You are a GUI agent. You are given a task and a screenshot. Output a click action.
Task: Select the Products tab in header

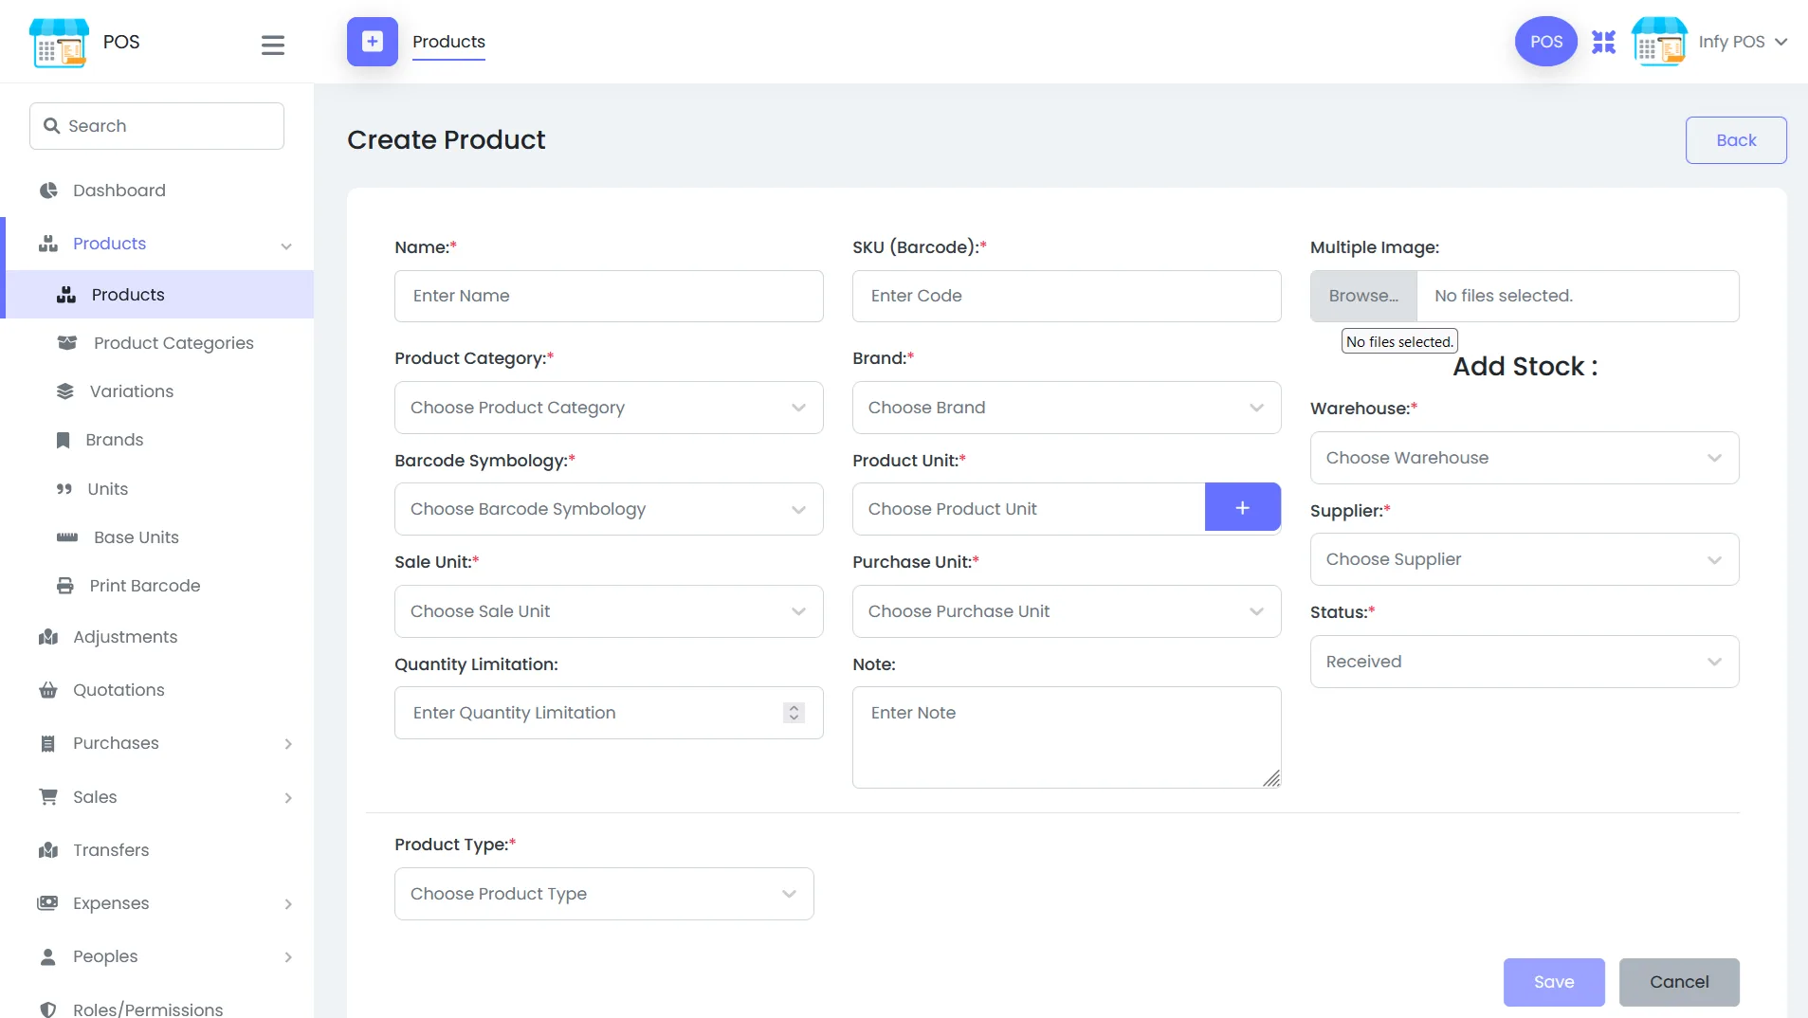coord(448,42)
